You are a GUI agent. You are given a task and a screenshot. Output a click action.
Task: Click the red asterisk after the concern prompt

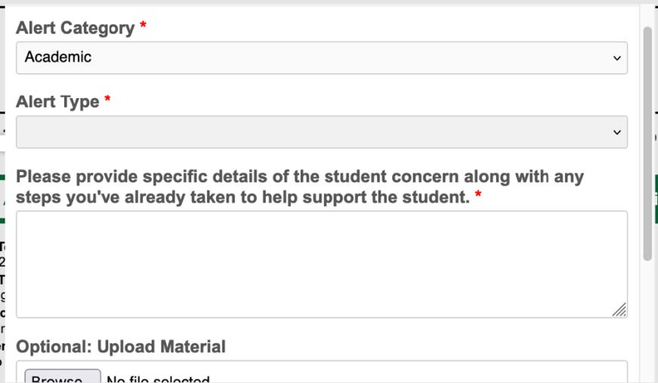coord(478,197)
